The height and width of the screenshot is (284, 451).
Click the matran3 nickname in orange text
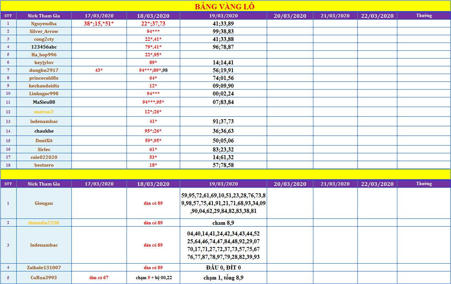[x=44, y=112]
